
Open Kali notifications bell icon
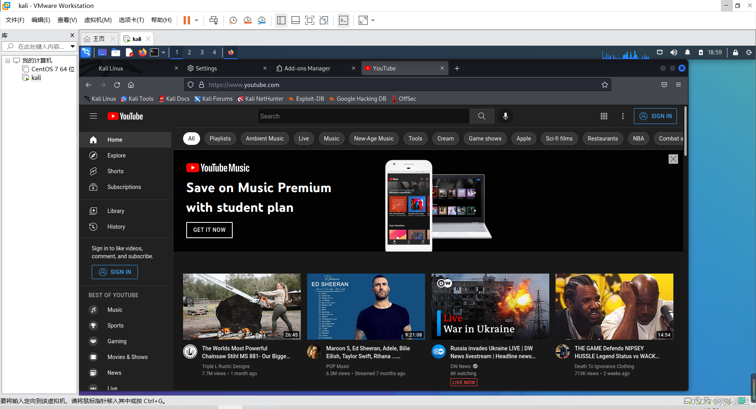[x=687, y=52]
